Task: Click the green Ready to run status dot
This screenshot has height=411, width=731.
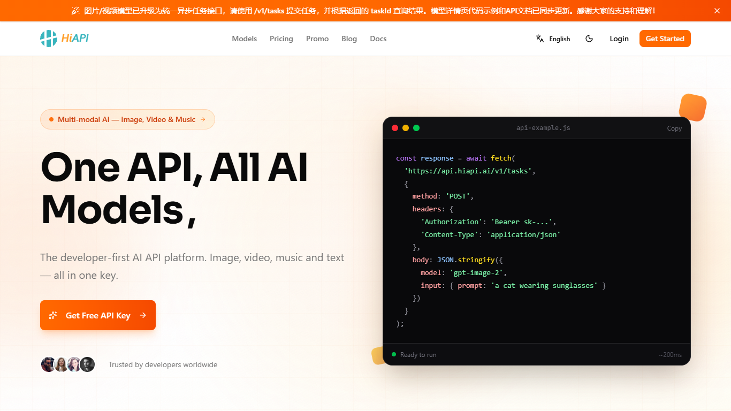Action: 394,354
